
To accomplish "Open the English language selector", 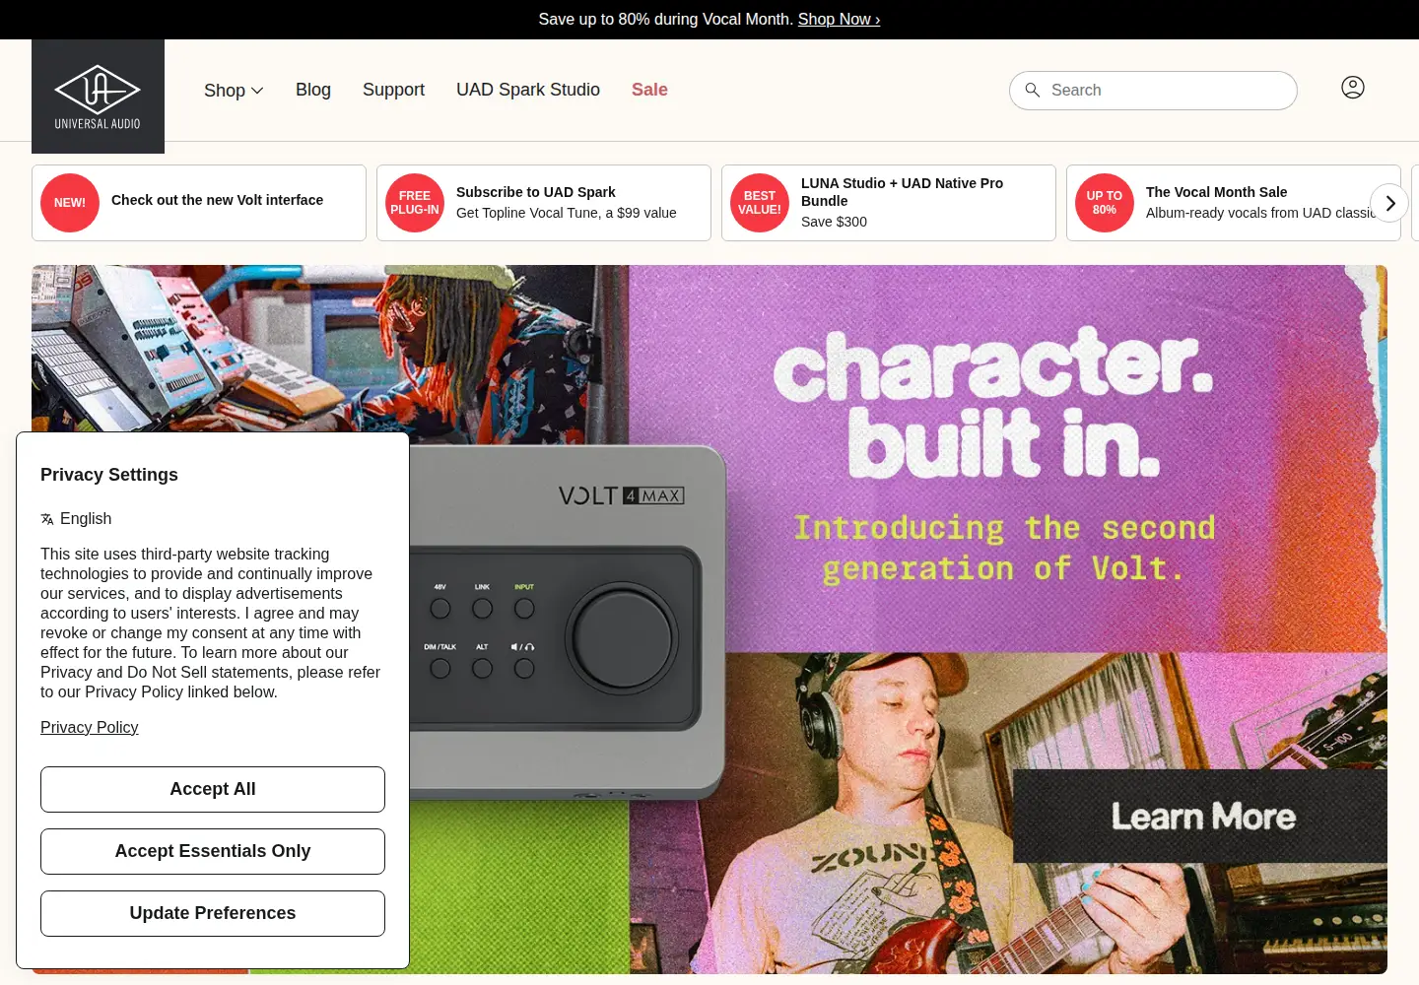I will tap(76, 519).
